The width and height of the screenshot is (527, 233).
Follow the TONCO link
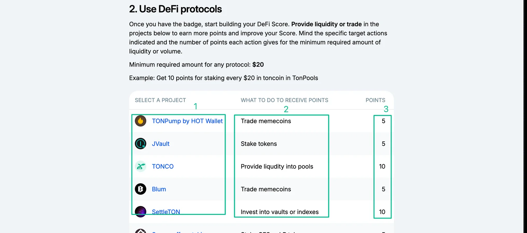163,166
